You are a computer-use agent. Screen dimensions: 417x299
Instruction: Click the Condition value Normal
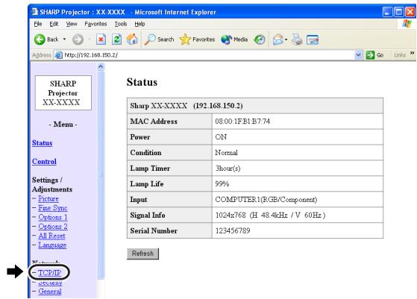[x=226, y=153]
